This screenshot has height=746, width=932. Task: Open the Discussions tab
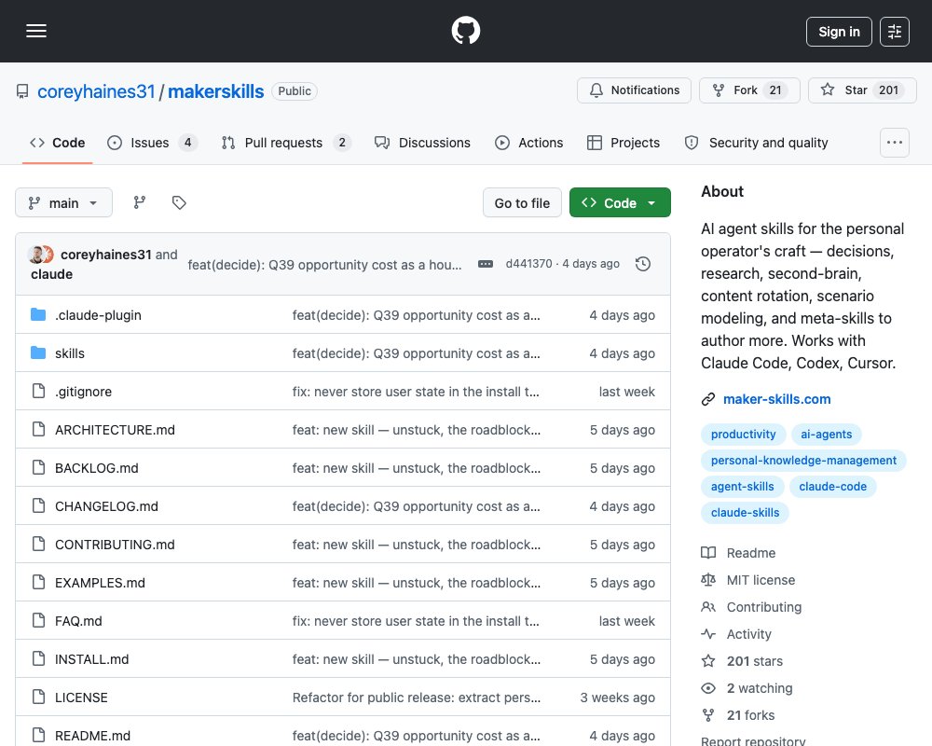click(422, 143)
